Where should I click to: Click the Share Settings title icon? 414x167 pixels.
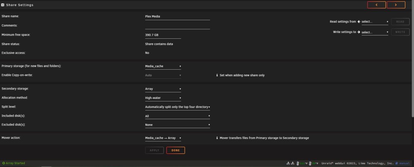tap(2, 5)
